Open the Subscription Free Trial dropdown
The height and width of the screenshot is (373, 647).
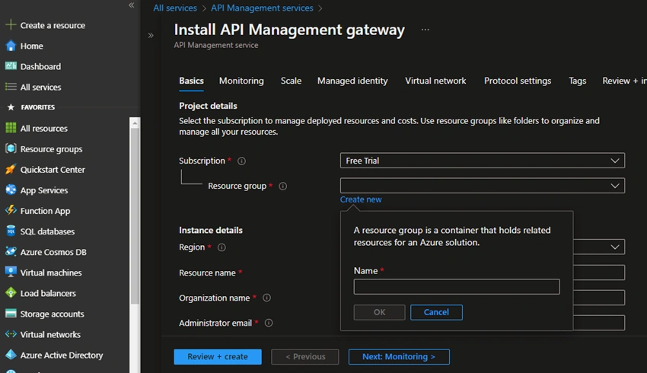(x=482, y=161)
